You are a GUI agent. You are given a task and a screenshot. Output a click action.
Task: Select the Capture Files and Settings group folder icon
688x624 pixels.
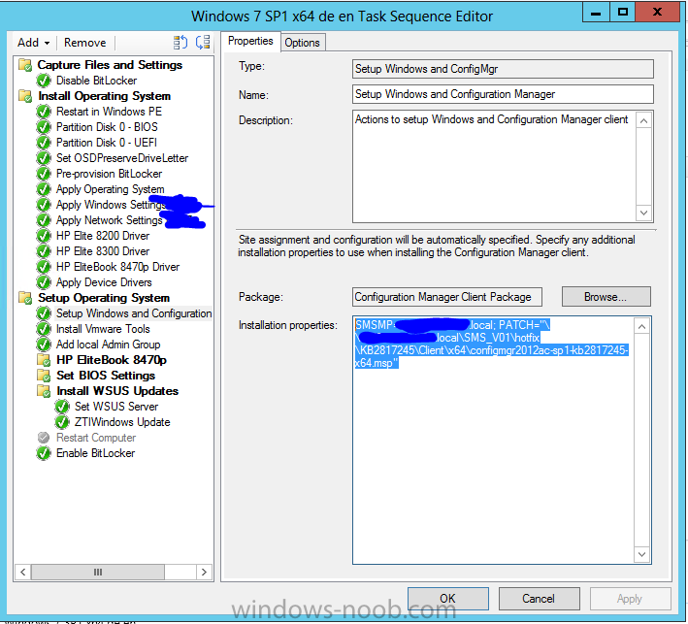(25, 65)
